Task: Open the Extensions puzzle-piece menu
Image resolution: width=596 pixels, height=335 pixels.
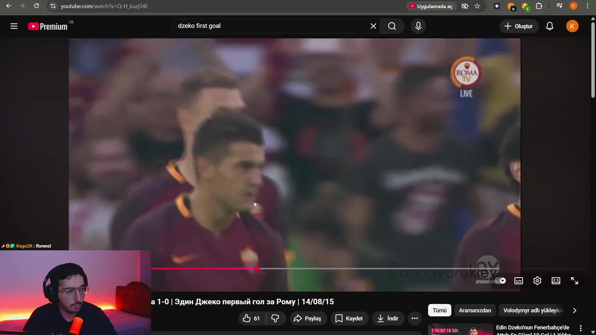Action: [539, 6]
